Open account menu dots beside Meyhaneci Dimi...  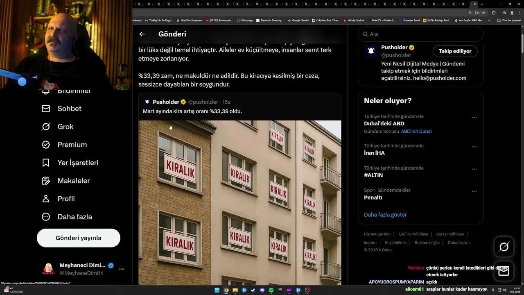coord(122,269)
